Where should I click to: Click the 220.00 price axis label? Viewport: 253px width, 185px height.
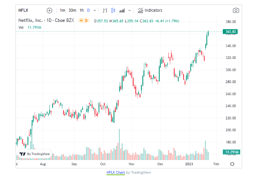[x=231, y=118]
